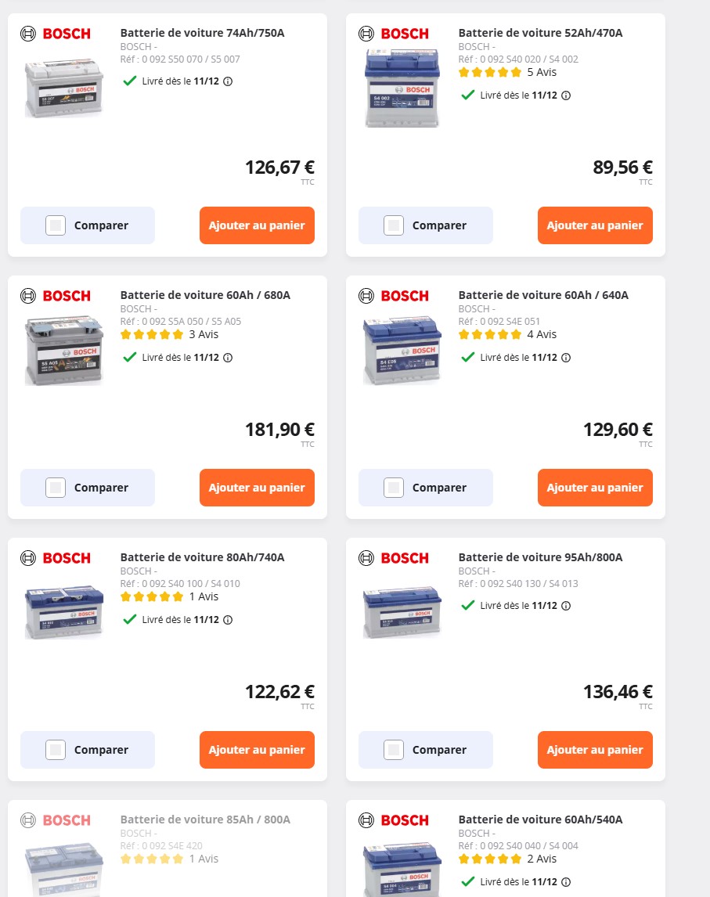This screenshot has width=710, height=897.
Task: Click delivery info icon on 52Ah/470A battery
Action: pos(567,95)
